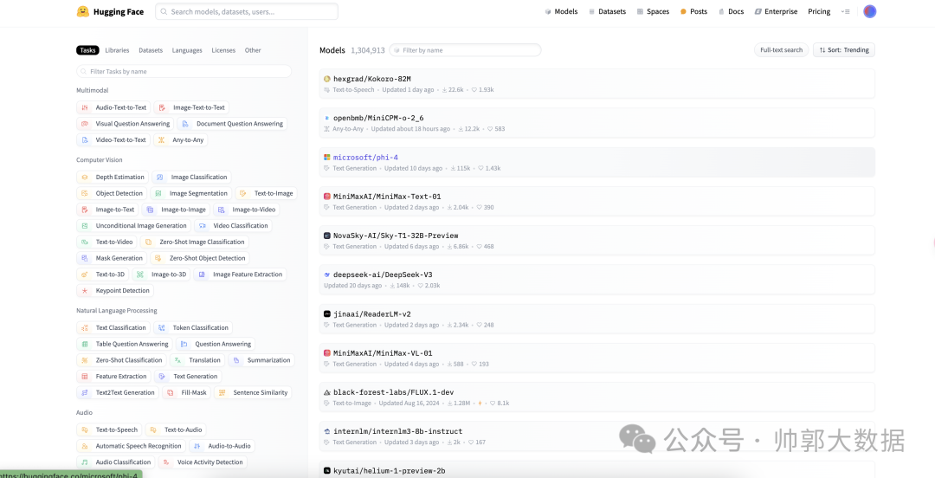The width and height of the screenshot is (935, 478).
Task: Open the deepseek-ai/DeepSeek-V3 model
Action: 596,280
